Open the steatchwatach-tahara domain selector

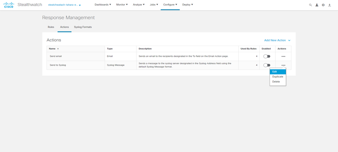click(64, 5)
